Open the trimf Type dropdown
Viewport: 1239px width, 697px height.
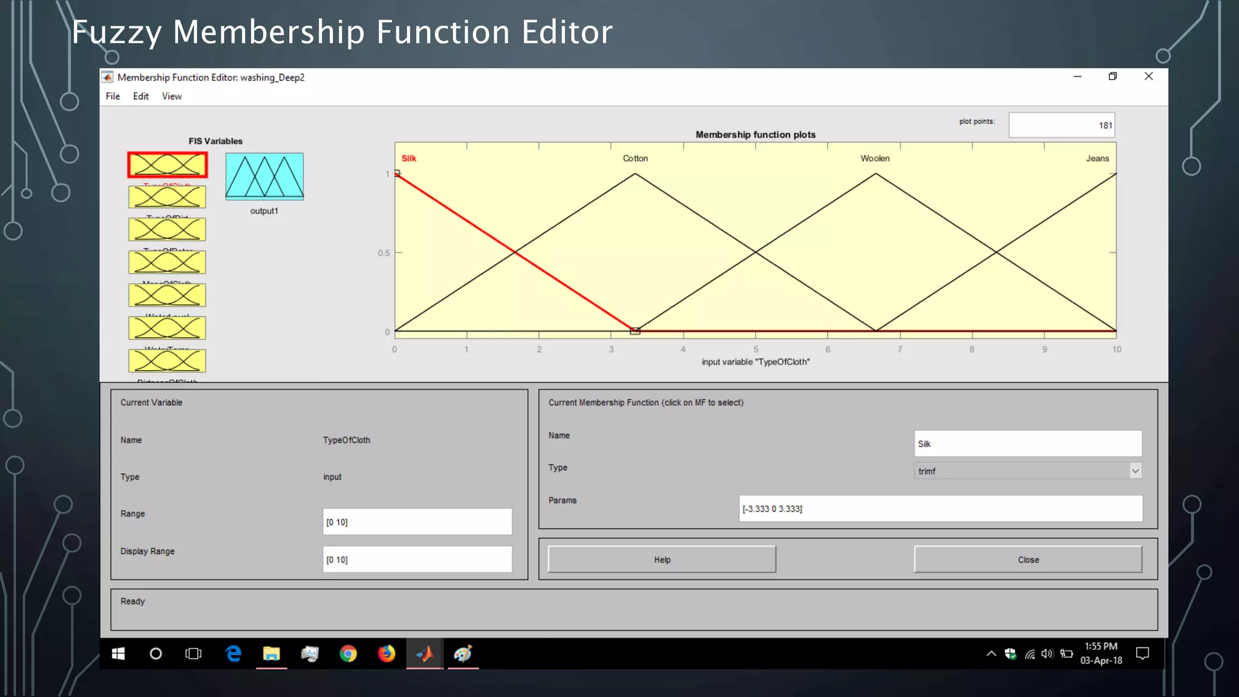coord(1027,471)
